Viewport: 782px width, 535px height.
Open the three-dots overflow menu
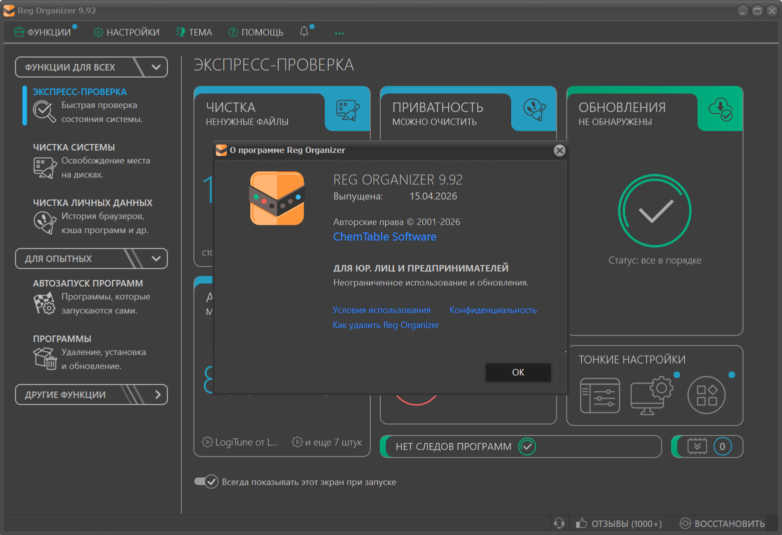click(x=340, y=33)
